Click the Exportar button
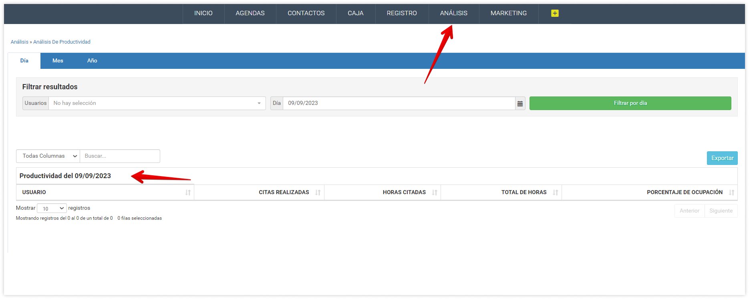Screen dimensions: 749x299 coord(722,158)
